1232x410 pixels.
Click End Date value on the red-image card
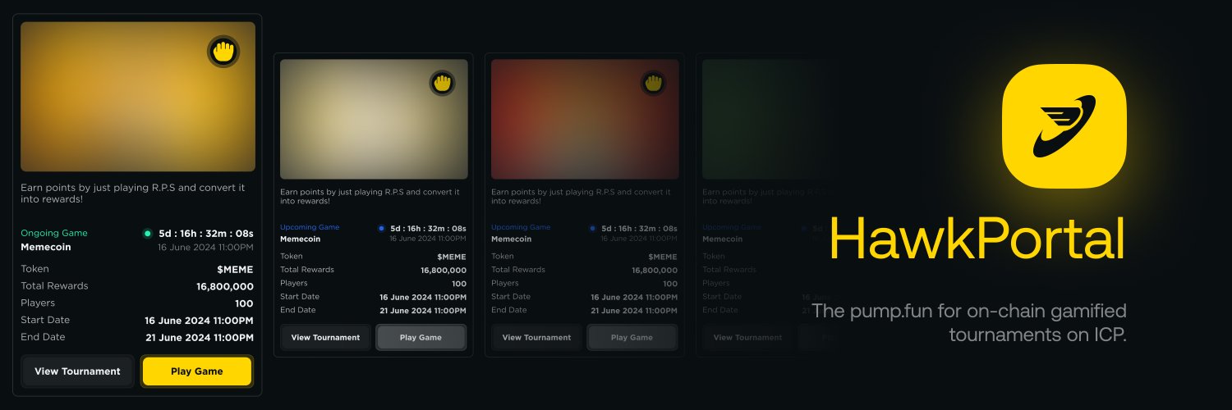point(634,311)
